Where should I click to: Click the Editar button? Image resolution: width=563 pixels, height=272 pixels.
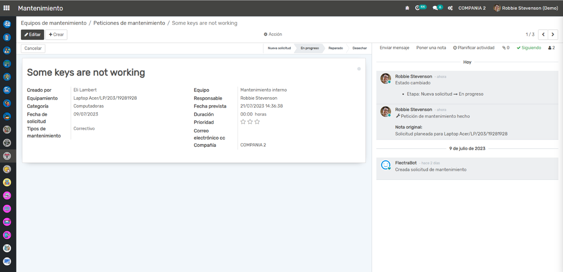click(x=32, y=34)
